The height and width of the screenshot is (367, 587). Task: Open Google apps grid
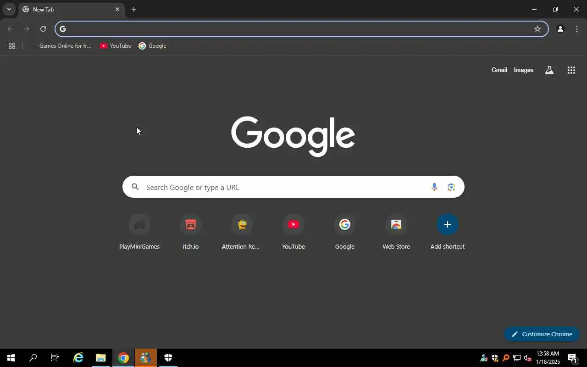(x=571, y=70)
